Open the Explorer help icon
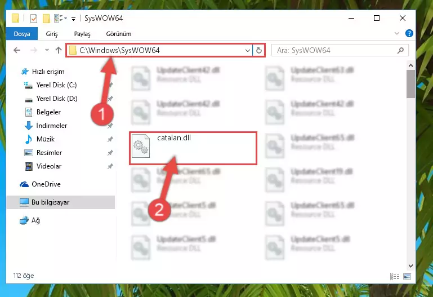This screenshot has height=297, width=433. pos(409,33)
